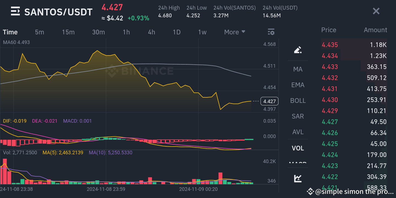Select ask price 4.435 in order book

coord(330,45)
